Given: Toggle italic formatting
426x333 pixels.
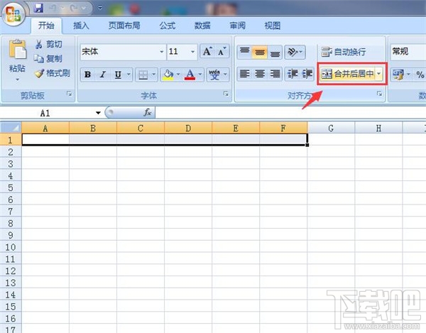Looking at the screenshot, I should pos(103,75).
